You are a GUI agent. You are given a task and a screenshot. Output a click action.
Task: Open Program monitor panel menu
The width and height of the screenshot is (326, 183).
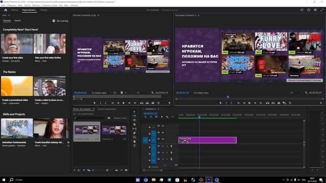point(199,15)
